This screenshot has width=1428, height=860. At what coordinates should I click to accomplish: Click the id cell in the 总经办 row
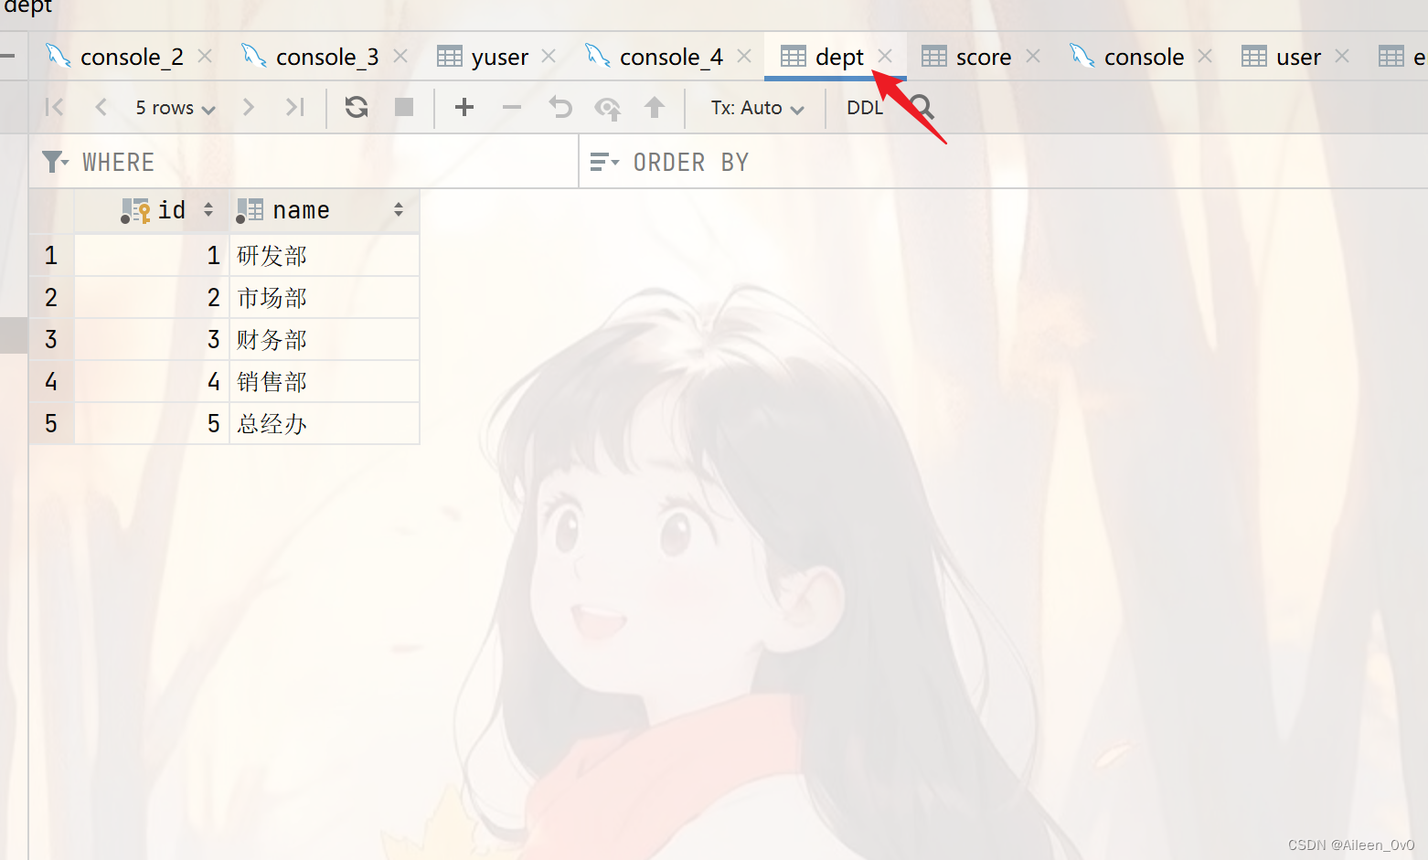coord(152,424)
